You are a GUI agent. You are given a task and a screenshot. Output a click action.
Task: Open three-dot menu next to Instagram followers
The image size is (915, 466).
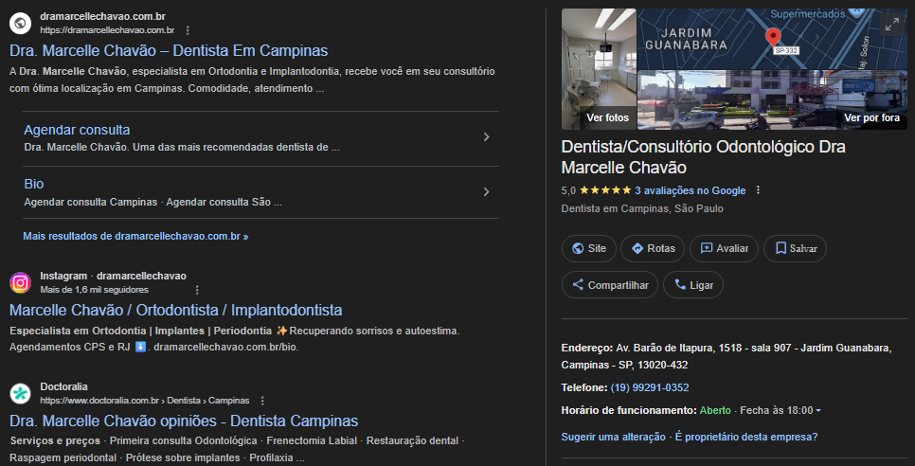coord(197,289)
